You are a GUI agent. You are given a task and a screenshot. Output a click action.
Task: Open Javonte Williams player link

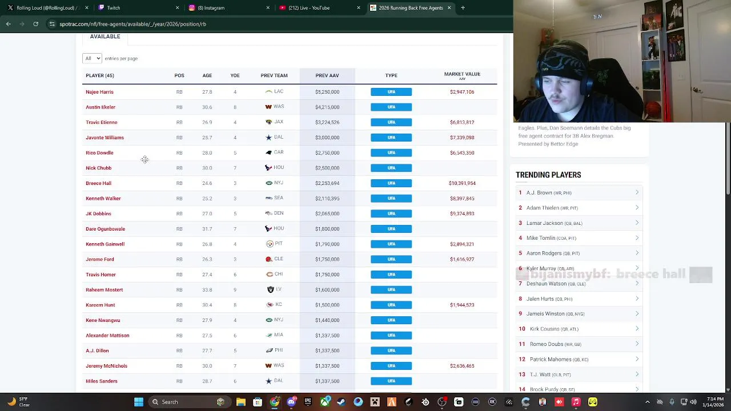pyautogui.click(x=105, y=138)
